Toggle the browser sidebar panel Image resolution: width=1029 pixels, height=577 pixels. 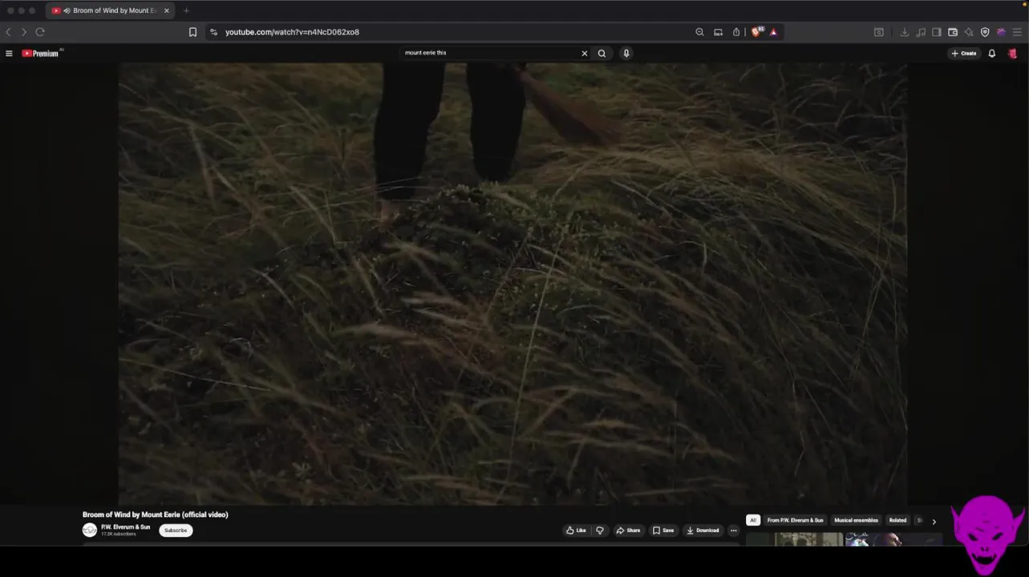click(x=937, y=32)
